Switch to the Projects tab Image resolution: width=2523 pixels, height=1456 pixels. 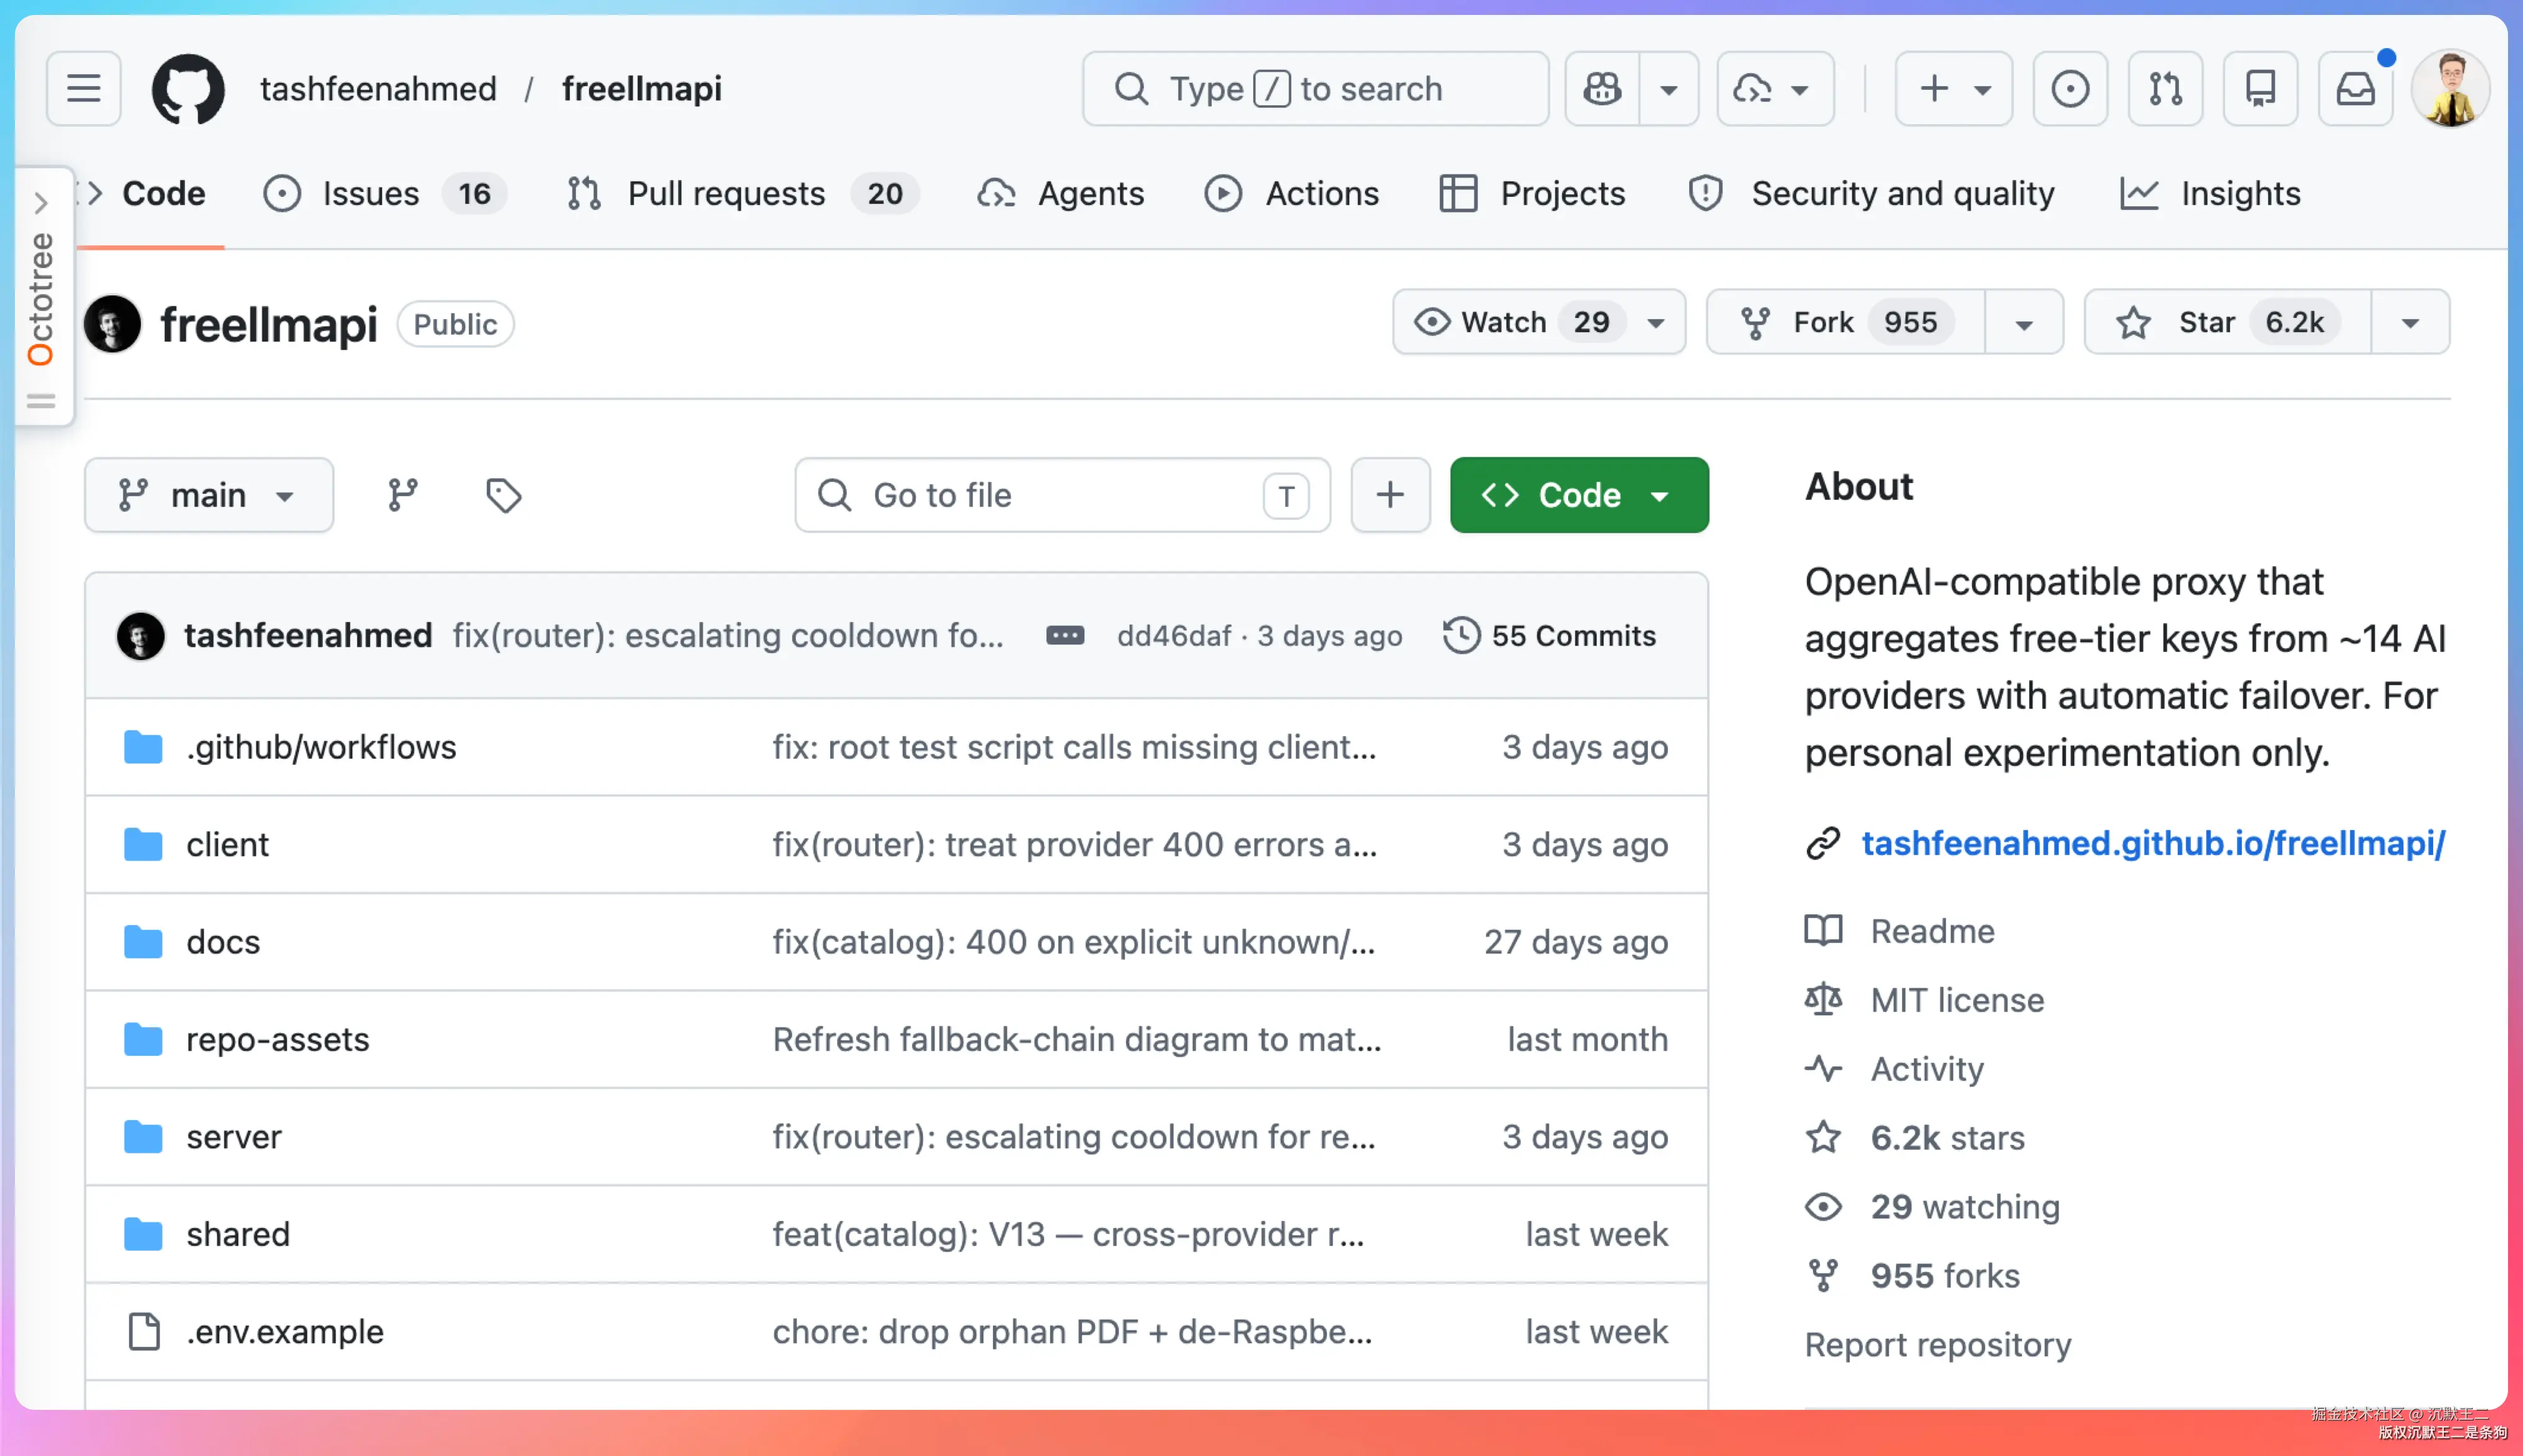pyautogui.click(x=1533, y=193)
